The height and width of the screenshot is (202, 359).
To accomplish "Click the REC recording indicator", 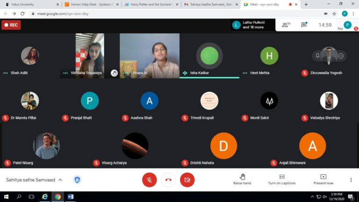I will pyautogui.click(x=11, y=25).
